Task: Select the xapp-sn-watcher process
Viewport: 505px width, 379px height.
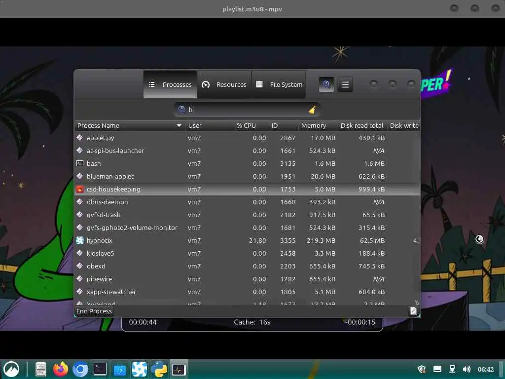Action: [x=247, y=292]
